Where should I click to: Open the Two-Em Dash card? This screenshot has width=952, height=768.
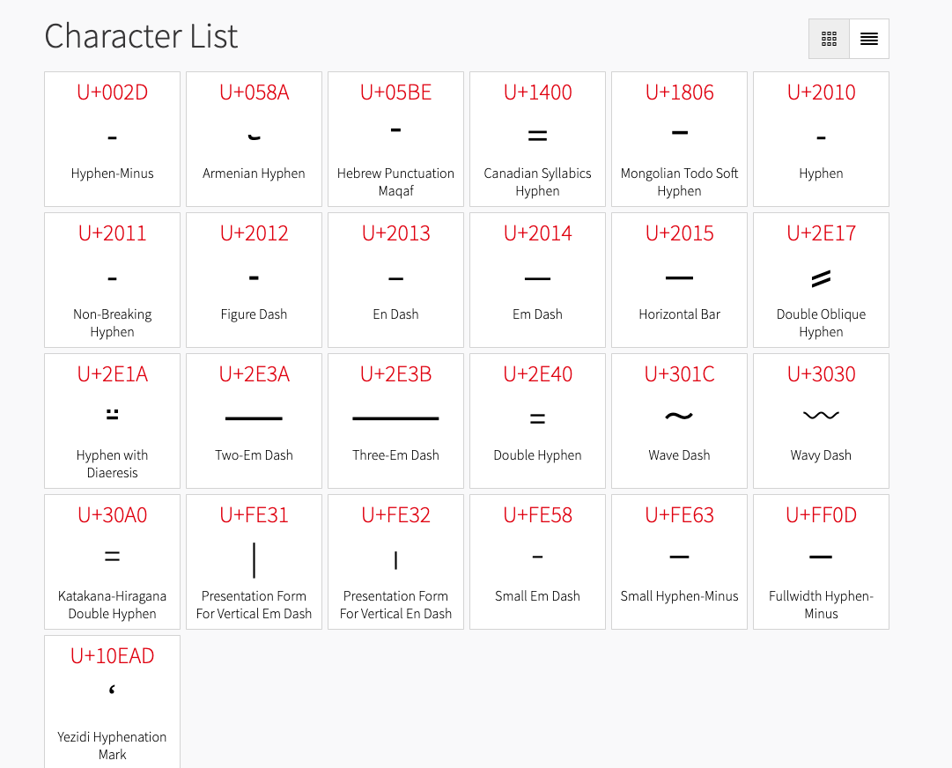click(x=254, y=421)
